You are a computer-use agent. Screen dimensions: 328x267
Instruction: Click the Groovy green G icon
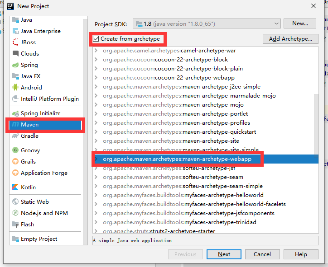click(15, 150)
